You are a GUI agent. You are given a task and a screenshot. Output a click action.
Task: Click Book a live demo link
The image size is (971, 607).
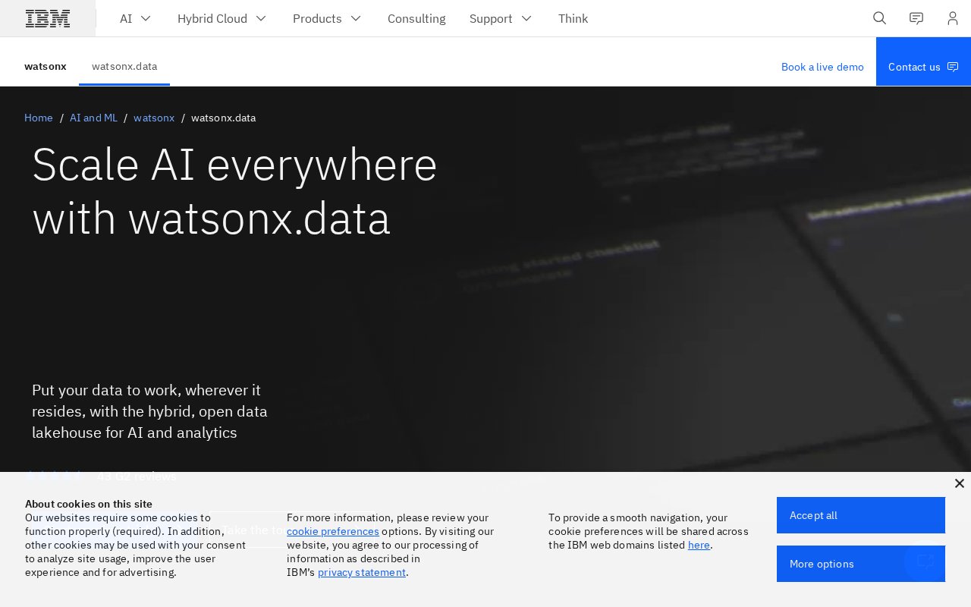(x=822, y=67)
